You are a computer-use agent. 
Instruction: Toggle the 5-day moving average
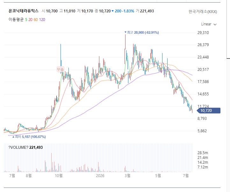tap(26, 20)
